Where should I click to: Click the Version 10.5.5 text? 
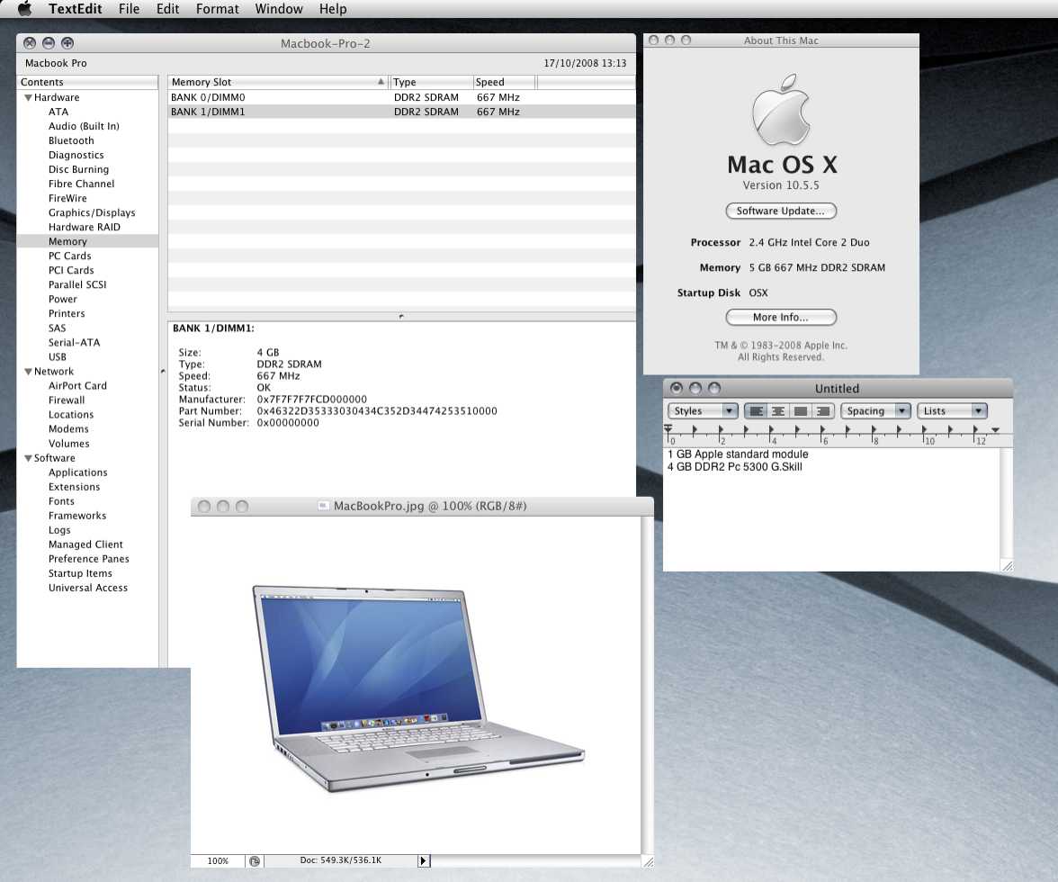point(781,184)
